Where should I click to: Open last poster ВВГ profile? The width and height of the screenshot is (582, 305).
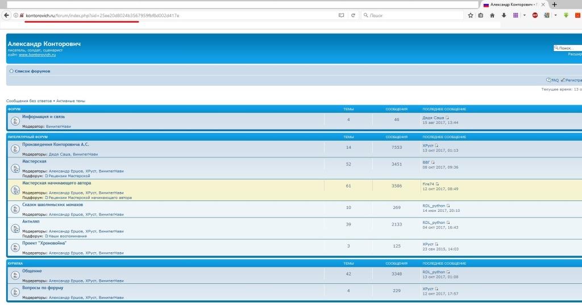(426, 162)
